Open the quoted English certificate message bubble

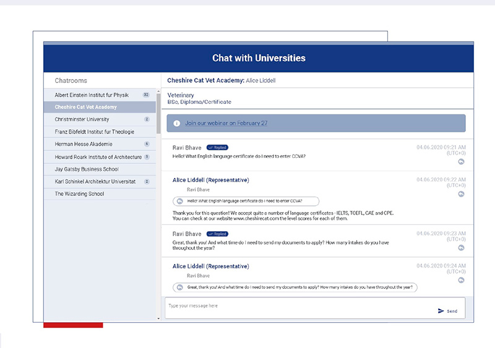(x=246, y=201)
